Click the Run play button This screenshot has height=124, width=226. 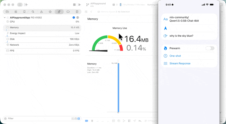[x=80, y=5]
